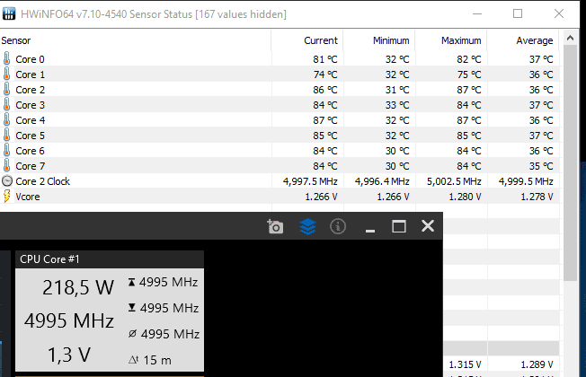Select the Vcore row label

pyautogui.click(x=28, y=197)
